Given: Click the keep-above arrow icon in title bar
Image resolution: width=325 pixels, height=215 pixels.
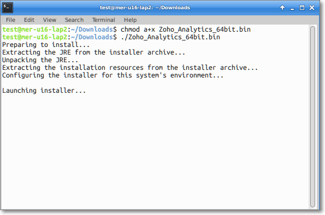Looking at the screenshot, I should tap(282, 8).
